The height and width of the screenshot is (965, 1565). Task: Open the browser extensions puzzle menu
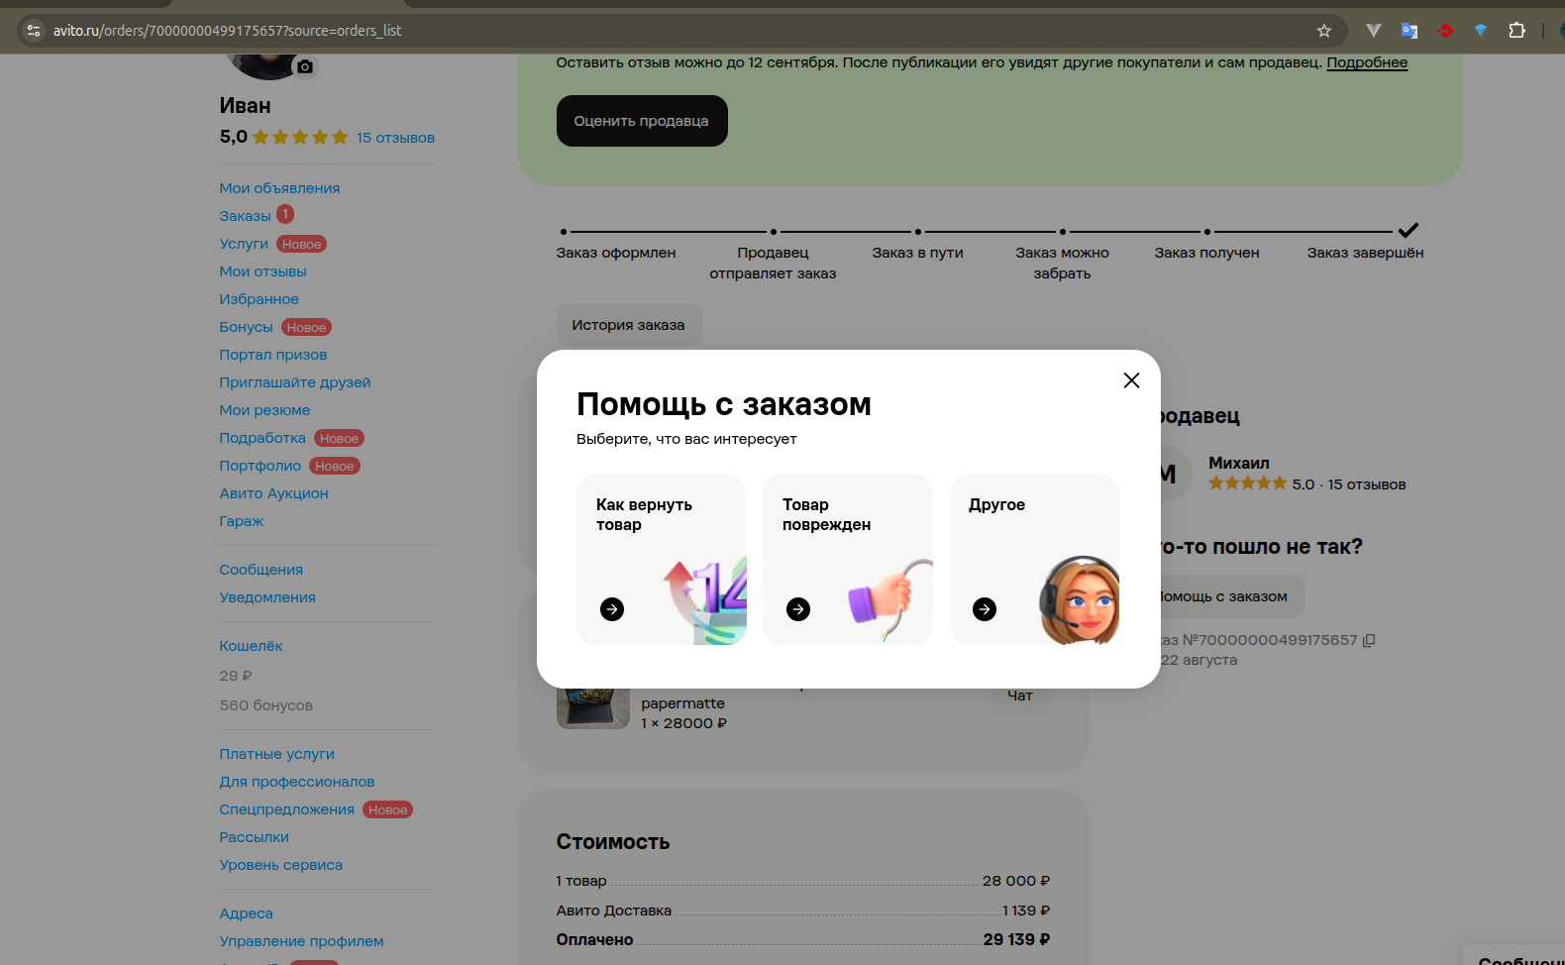[x=1516, y=31]
